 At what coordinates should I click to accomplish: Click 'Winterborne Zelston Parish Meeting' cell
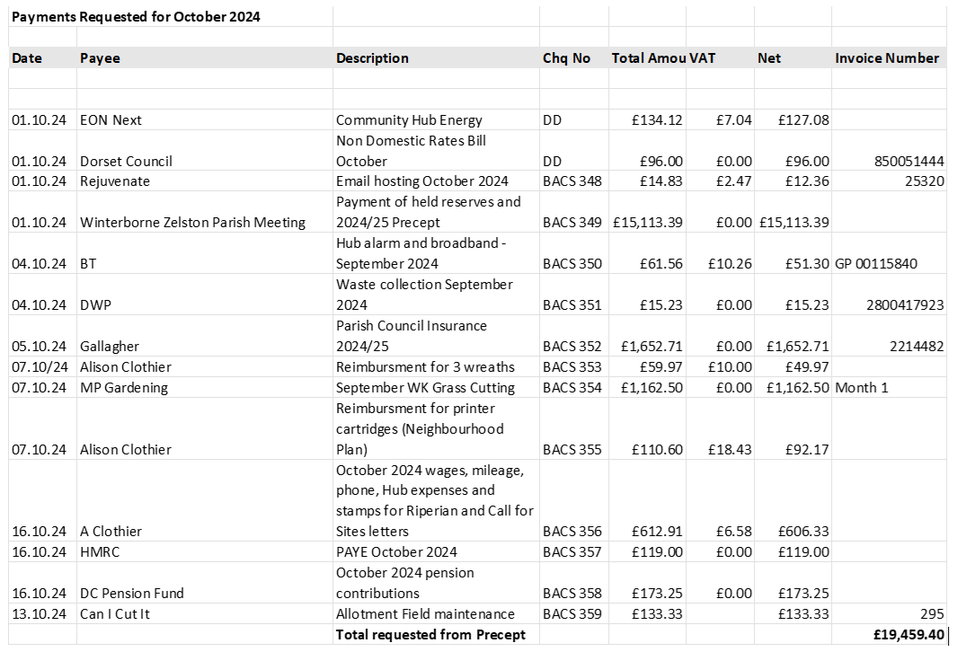(x=192, y=223)
